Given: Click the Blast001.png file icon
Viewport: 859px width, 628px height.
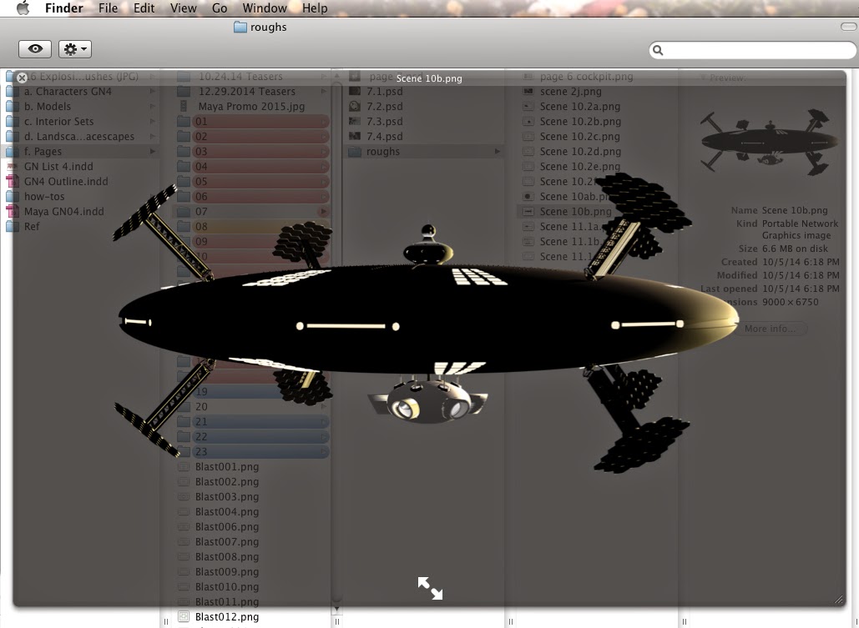Looking at the screenshot, I should pyautogui.click(x=184, y=466).
